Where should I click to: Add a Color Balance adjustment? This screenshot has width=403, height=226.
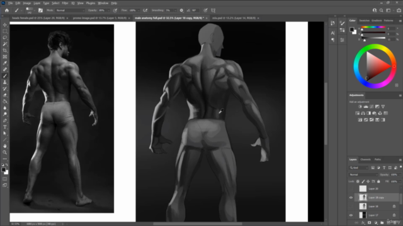click(x=363, y=113)
